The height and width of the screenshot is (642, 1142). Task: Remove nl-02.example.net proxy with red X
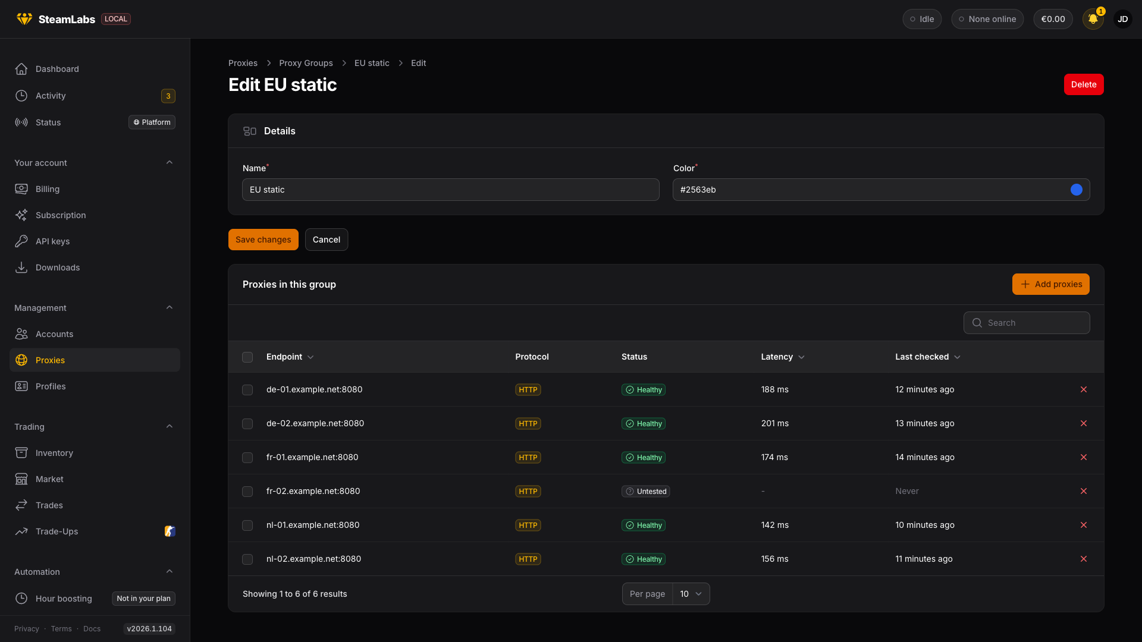coord(1084,559)
